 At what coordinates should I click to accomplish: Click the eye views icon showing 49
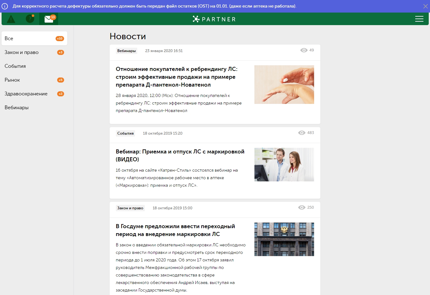(304, 50)
